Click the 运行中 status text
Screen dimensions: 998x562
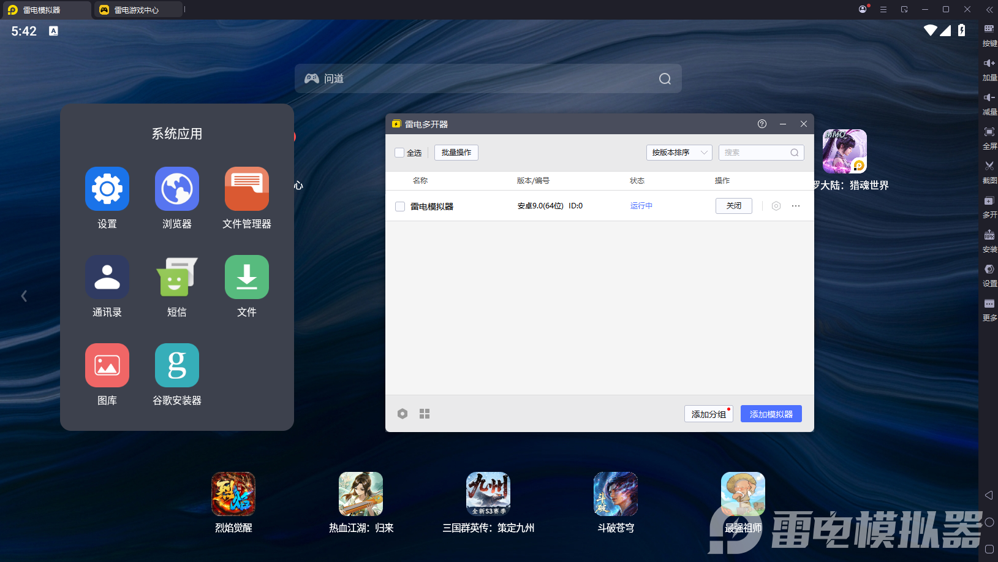point(641,206)
